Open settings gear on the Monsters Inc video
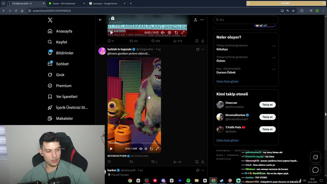Screen dimensions: 327x184 coord(146,148)
